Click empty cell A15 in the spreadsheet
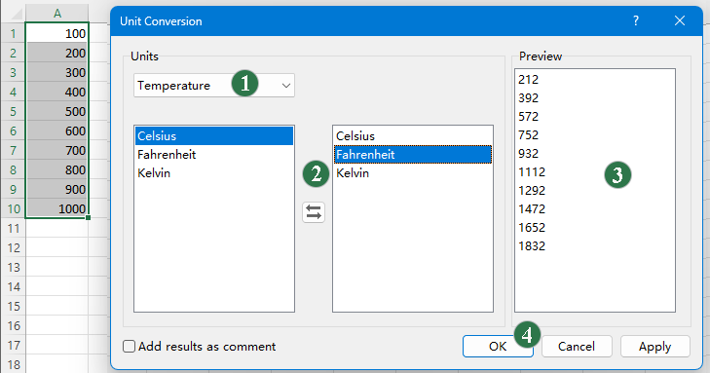 57,306
